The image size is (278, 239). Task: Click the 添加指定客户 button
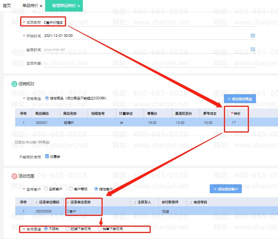pyautogui.click(x=225, y=189)
